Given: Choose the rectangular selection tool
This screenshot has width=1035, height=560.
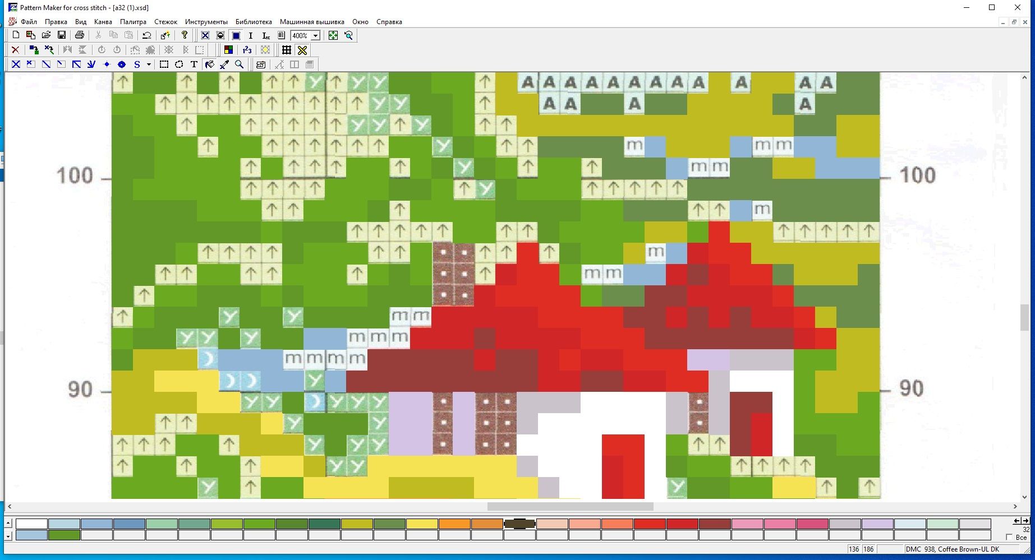Looking at the screenshot, I should pos(164,64).
